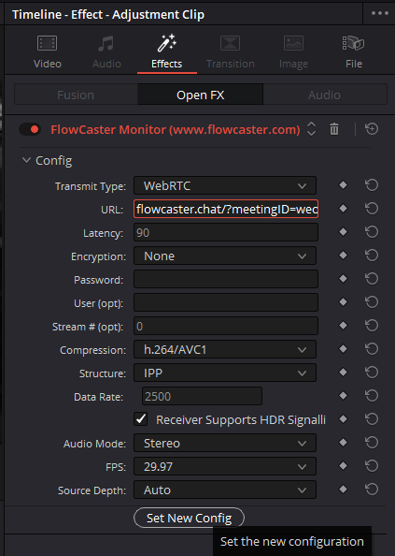
Task: Add keyframe for Compression
Action: 343,349
